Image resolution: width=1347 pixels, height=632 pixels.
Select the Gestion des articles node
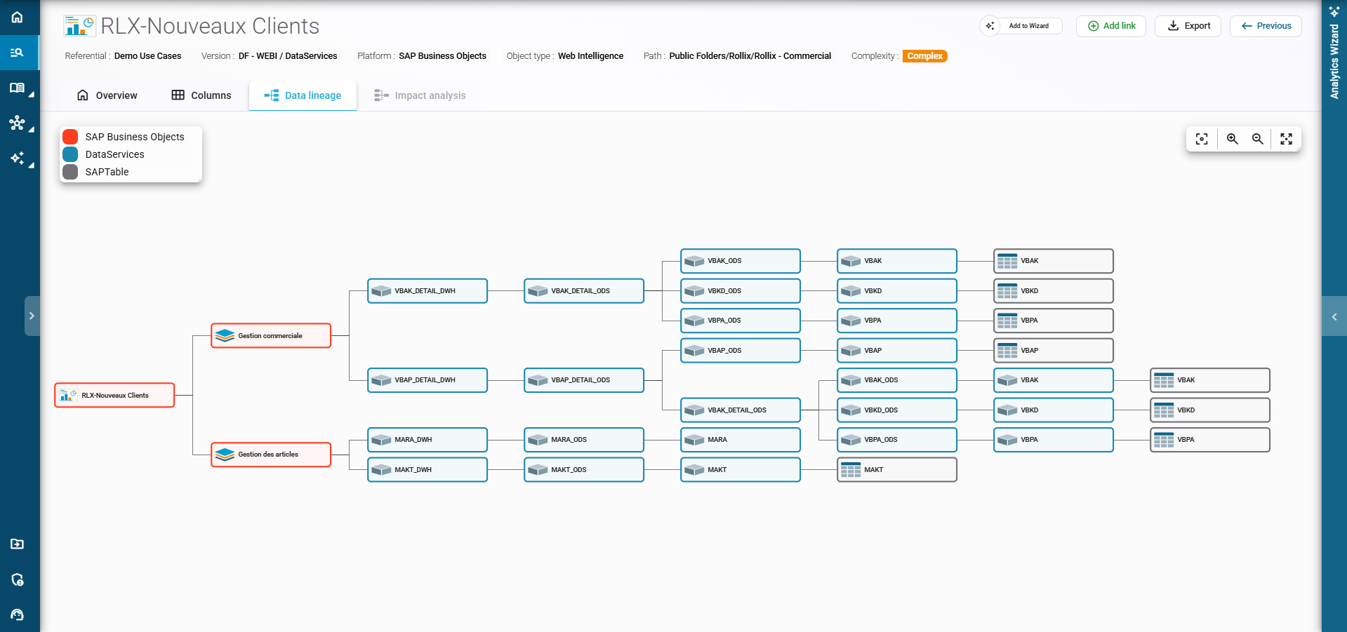271,455
